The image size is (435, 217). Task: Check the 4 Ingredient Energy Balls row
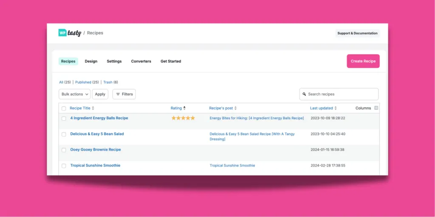tap(64, 119)
